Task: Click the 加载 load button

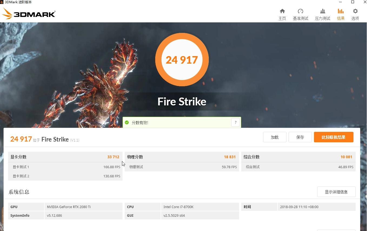Action: 275,137
